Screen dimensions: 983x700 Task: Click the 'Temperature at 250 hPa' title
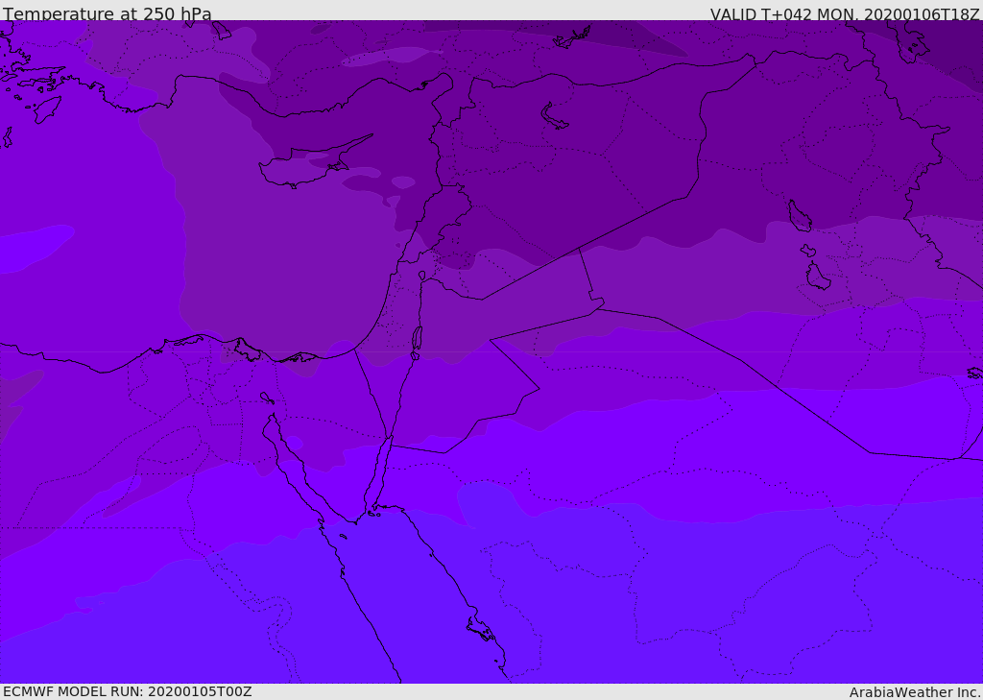108,13
